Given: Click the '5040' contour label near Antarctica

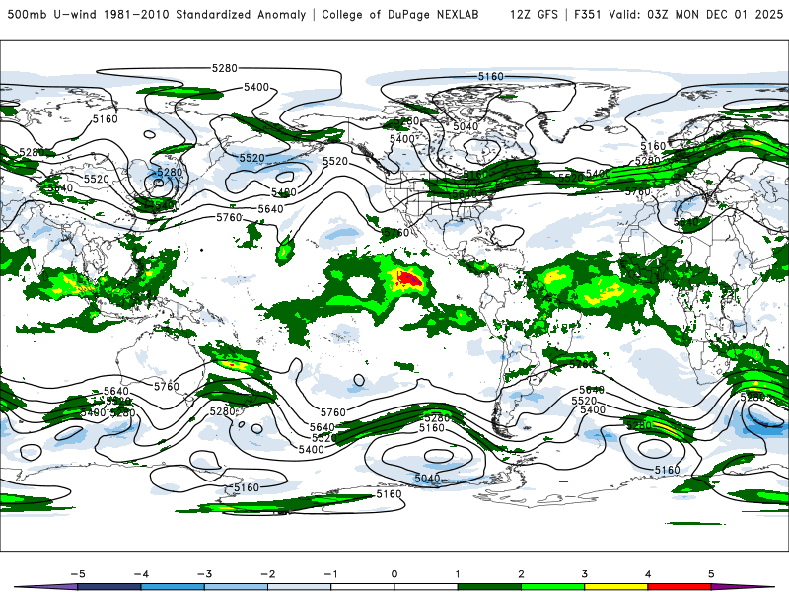Looking at the screenshot, I should click(427, 478).
